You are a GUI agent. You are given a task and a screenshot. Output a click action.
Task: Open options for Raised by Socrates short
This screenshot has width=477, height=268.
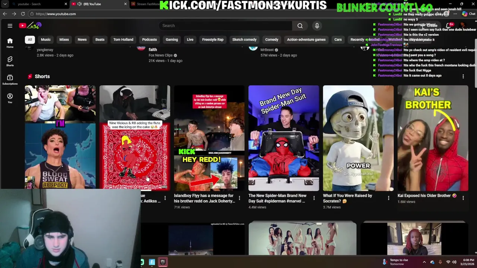pos(389,198)
